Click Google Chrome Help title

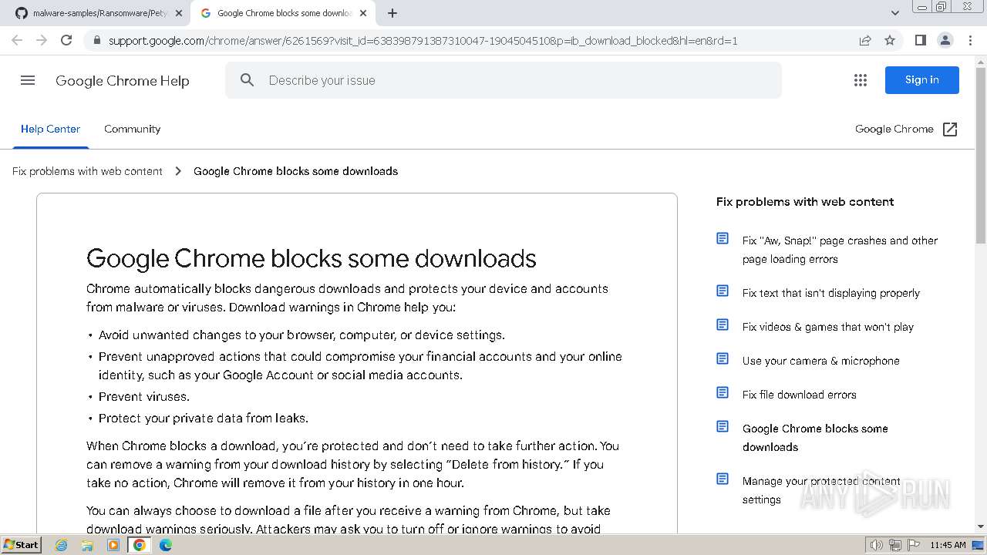123,81
